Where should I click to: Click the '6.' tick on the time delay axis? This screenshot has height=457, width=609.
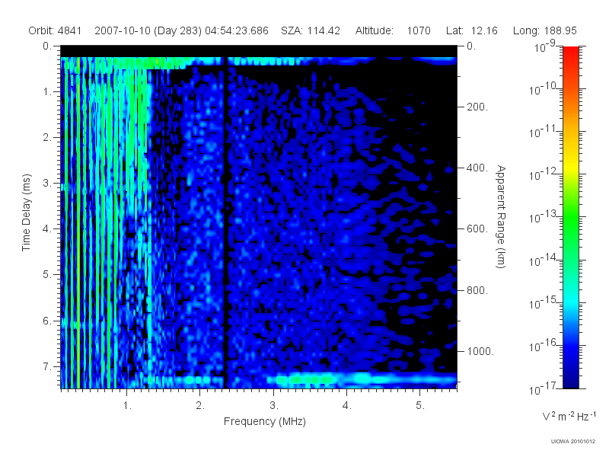pos(47,321)
